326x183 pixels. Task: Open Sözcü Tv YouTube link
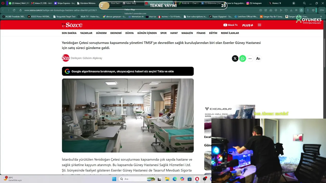[230, 25]
